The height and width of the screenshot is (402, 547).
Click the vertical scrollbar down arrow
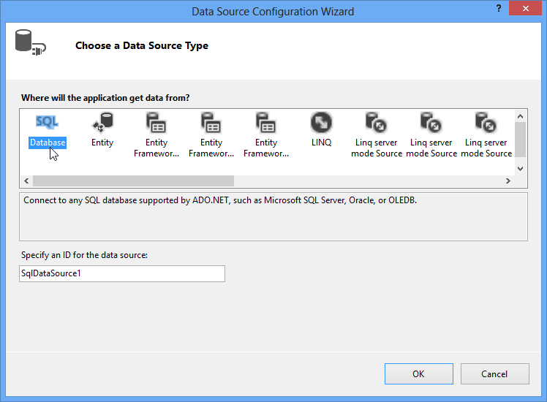click(520, 169)
